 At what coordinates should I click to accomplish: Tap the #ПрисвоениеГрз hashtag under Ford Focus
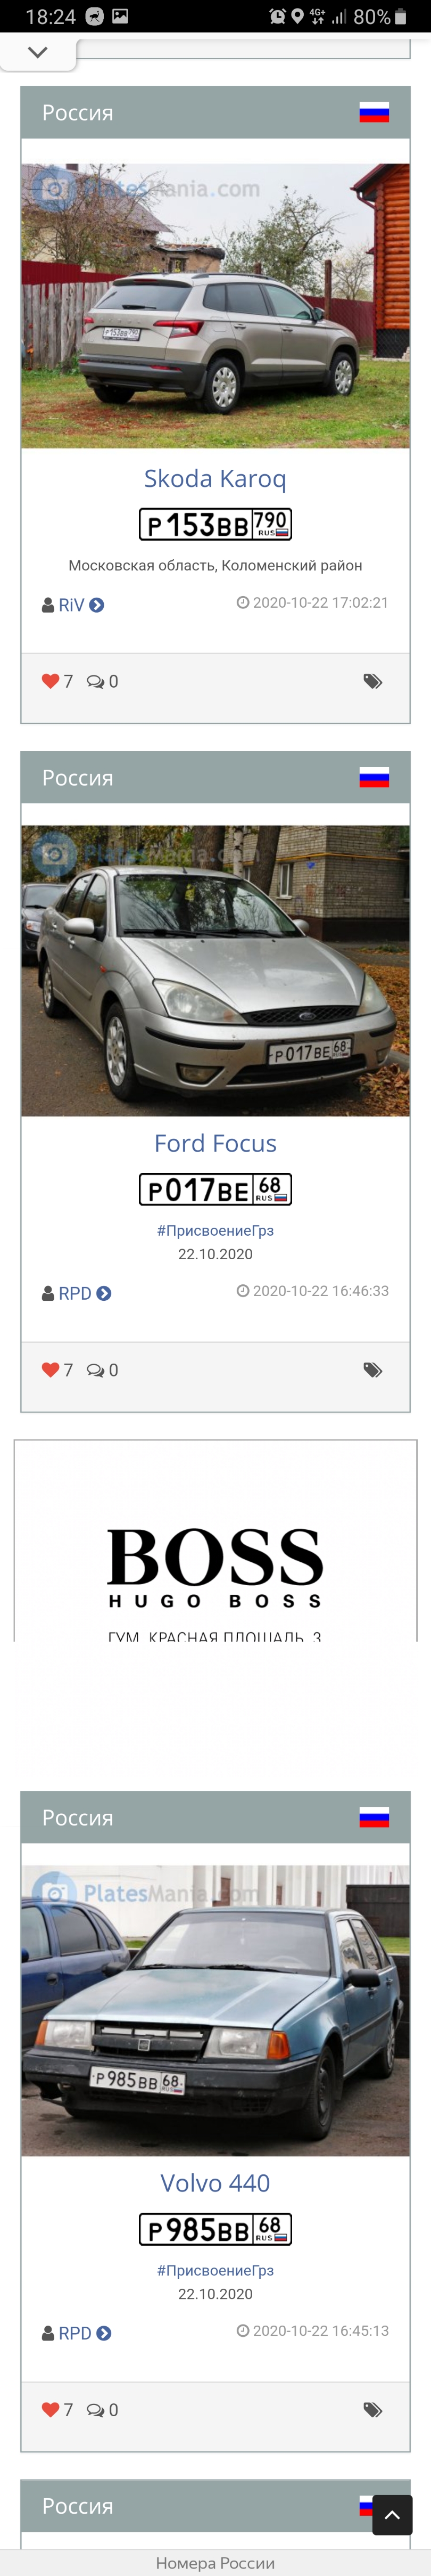pos(215,1231)
